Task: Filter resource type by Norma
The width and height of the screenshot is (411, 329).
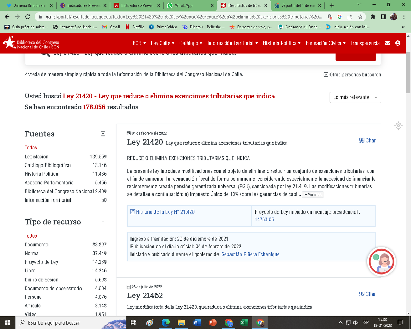Action: click(x=32, y=253)
